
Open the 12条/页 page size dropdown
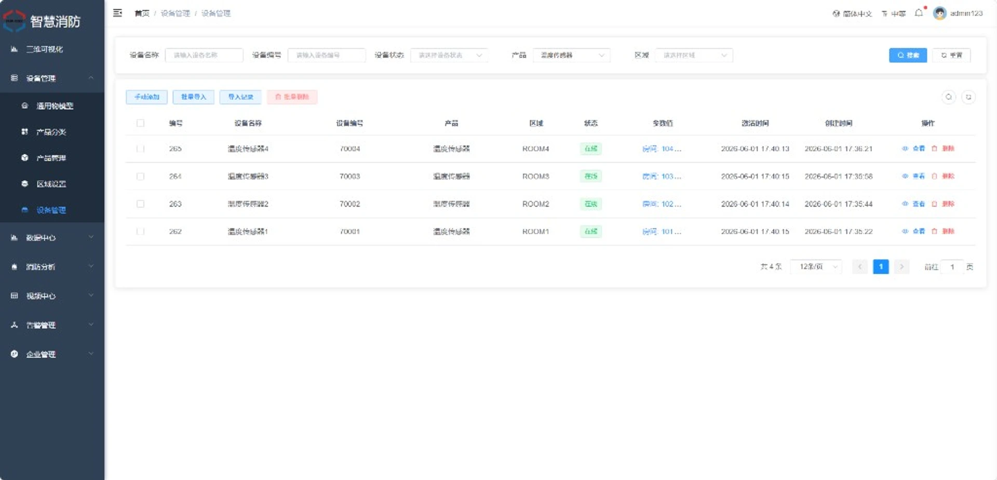click(x=816, y=266)
